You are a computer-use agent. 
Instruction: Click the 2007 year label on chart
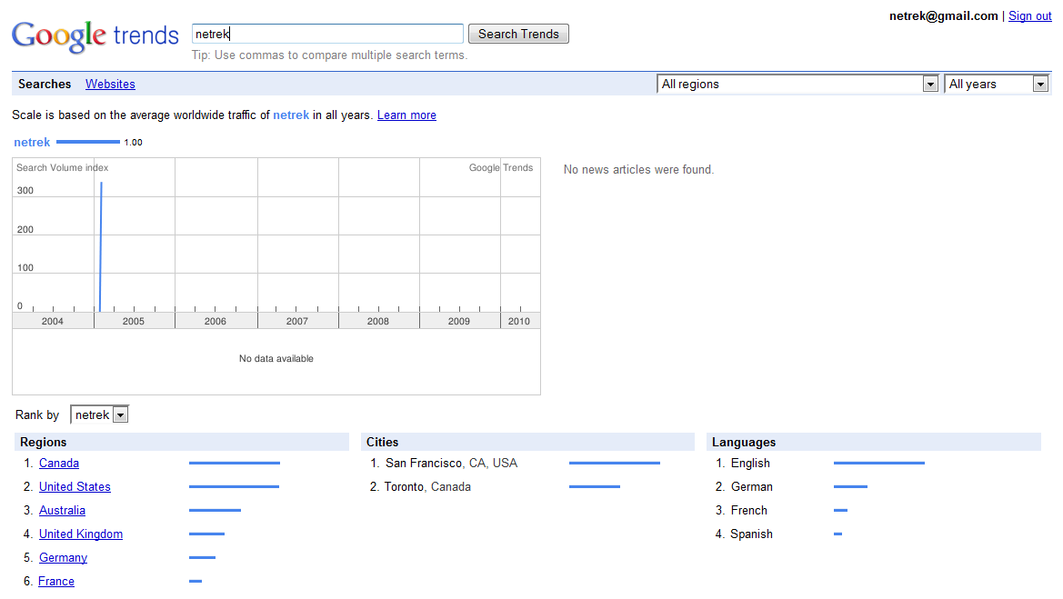coord(297,321)
